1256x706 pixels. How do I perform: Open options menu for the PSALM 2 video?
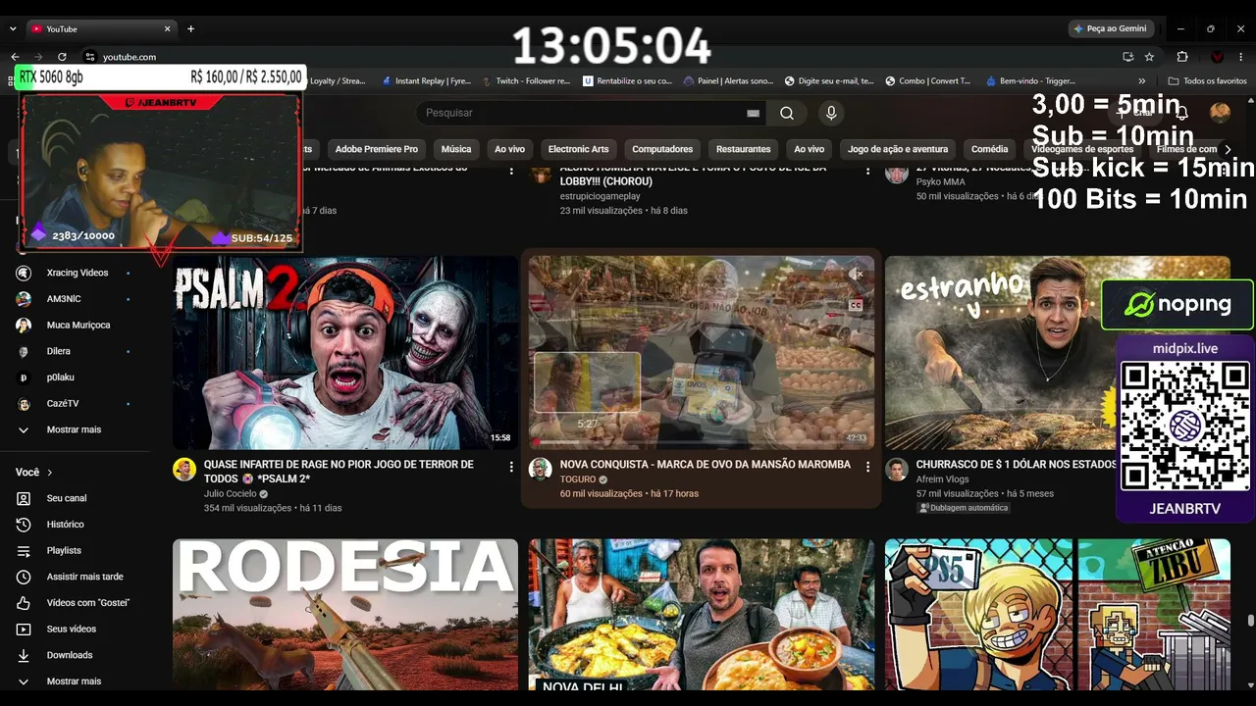point(510,467)
